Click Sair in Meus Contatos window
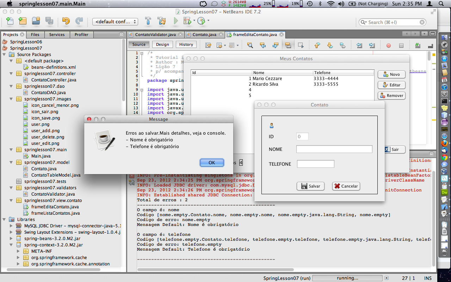This screenshot has height=282, width=451. (x=395, y=149)
